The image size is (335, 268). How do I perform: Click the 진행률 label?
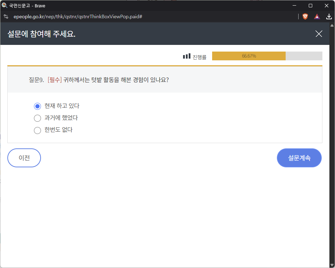(x=200, y=57)
